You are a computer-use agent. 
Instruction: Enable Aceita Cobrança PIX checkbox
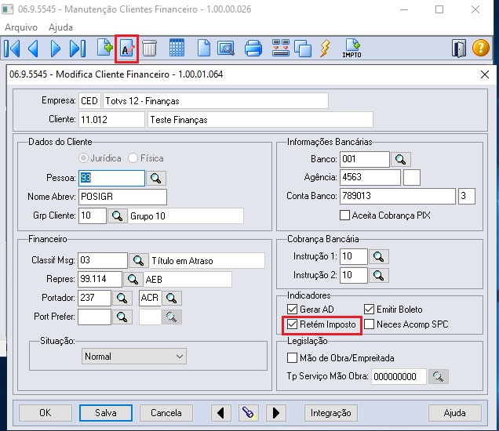coord(345,215)
